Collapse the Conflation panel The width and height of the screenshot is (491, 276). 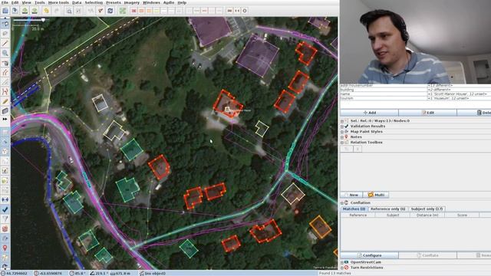[342, 202]
